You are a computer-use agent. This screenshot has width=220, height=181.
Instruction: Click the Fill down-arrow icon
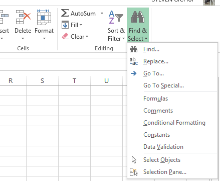[x=65, y=25]
